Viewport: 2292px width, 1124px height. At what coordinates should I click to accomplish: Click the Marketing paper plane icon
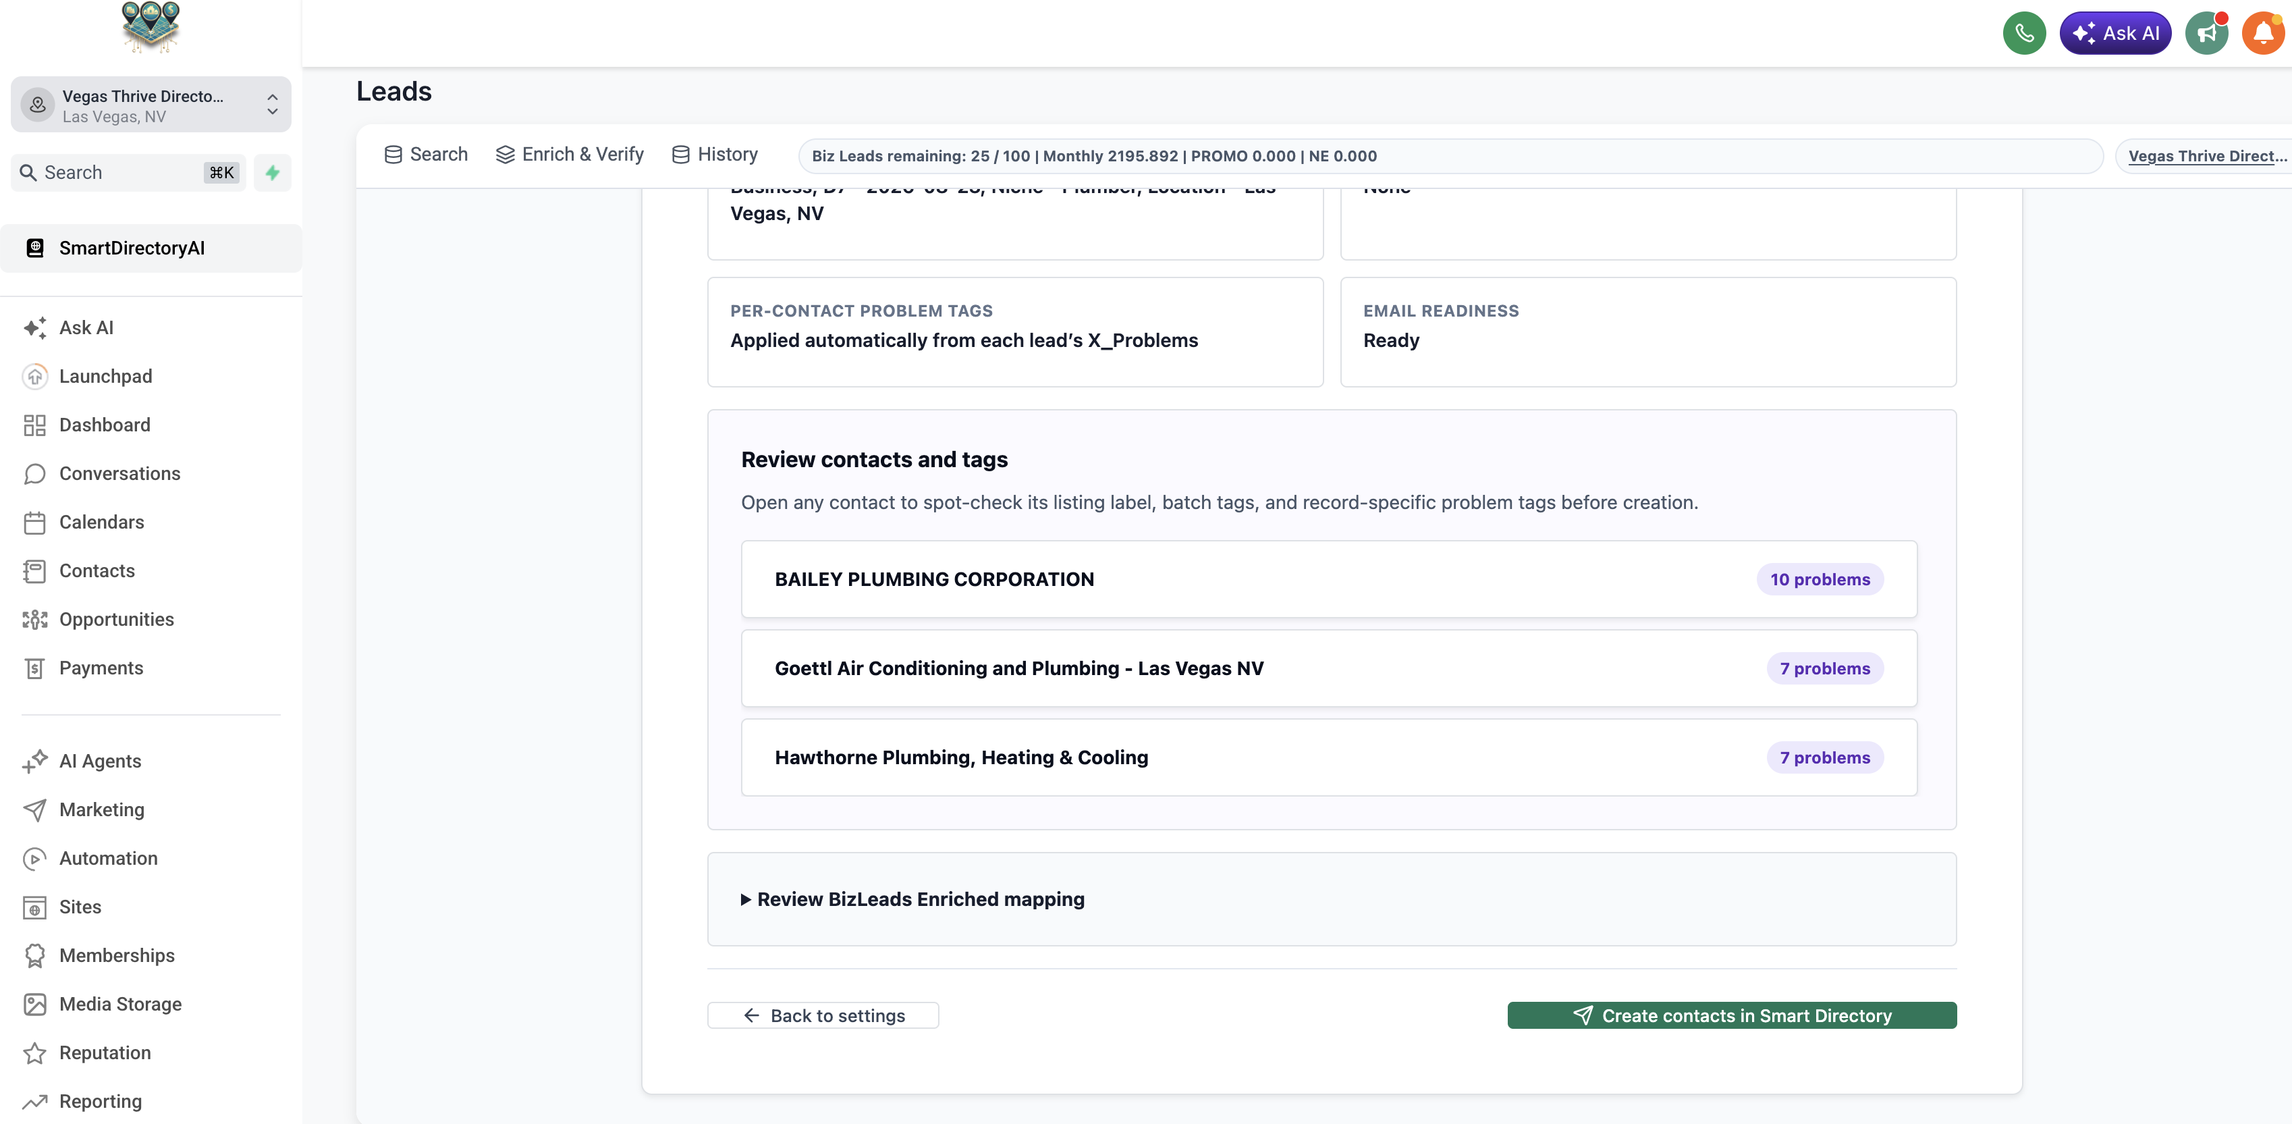[x=34, y=810]
